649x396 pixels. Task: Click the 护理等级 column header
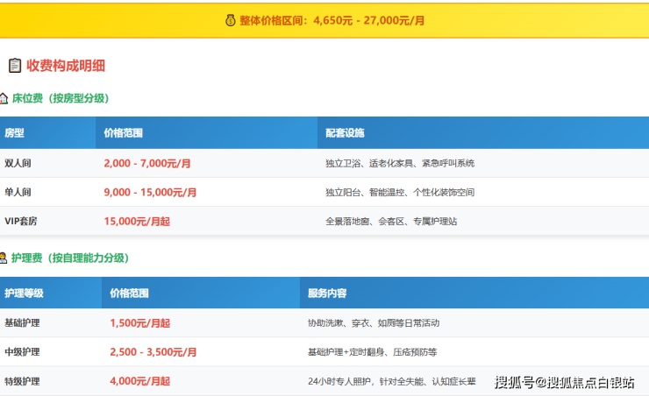tap(24, 293)
